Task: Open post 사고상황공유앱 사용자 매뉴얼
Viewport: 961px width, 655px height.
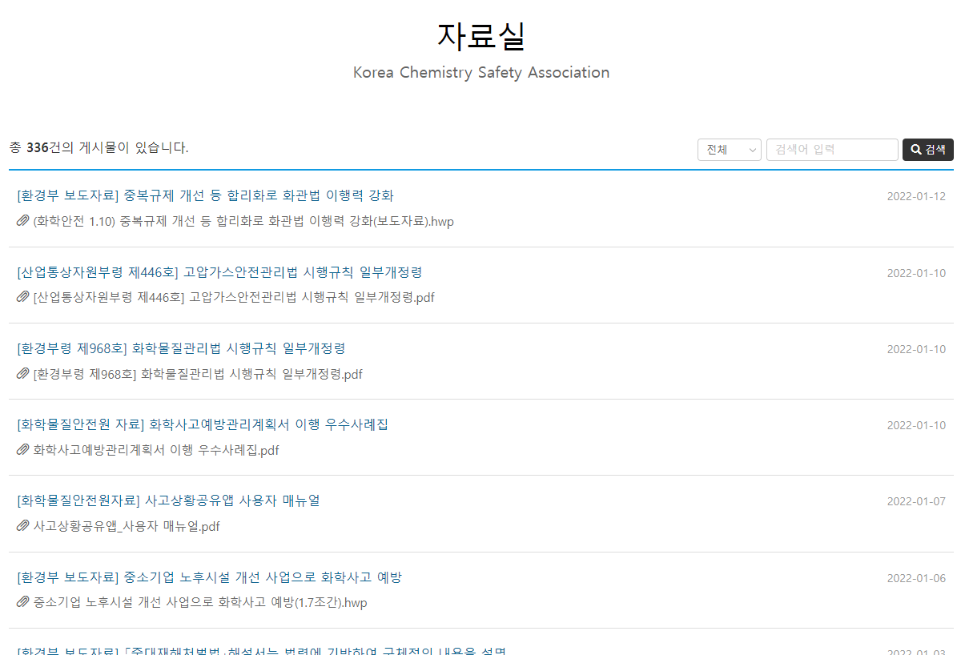Action: click(168, 500)
